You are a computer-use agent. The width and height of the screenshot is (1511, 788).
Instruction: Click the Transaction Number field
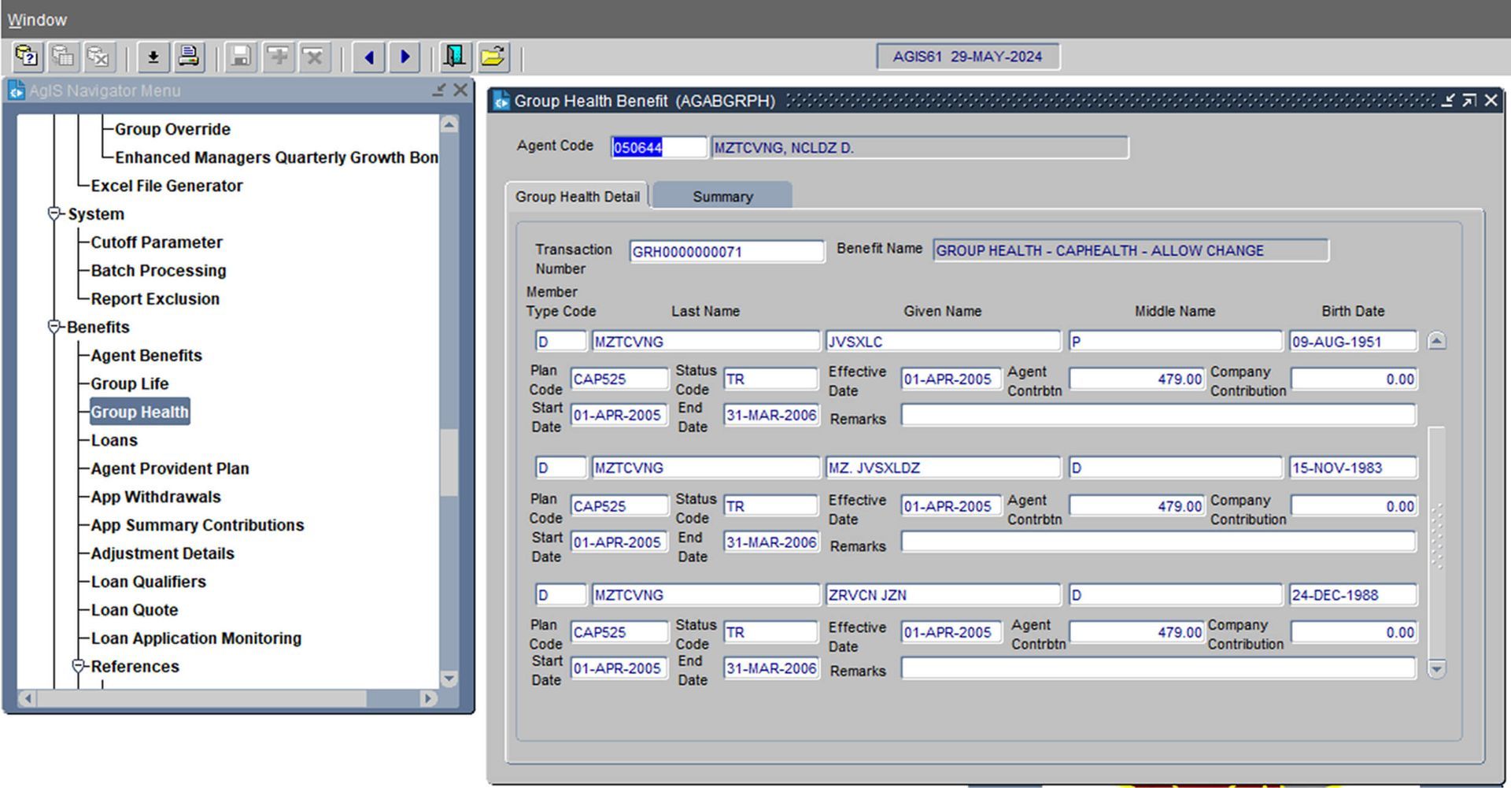[726, 252]
